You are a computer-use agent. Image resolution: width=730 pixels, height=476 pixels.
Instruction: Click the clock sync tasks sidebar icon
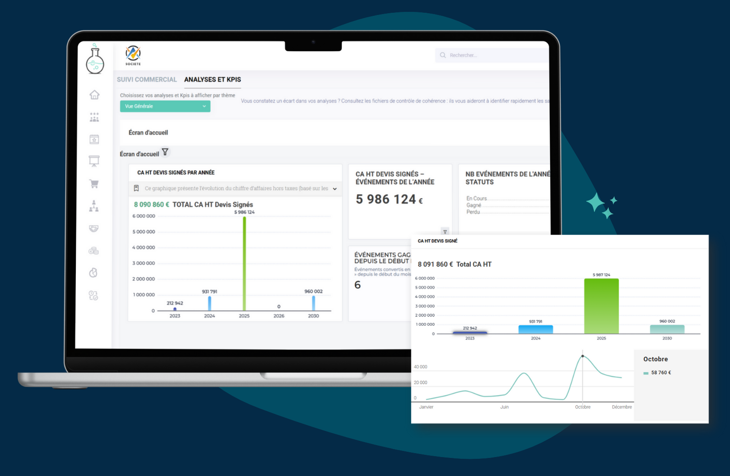tap(93, 295)
